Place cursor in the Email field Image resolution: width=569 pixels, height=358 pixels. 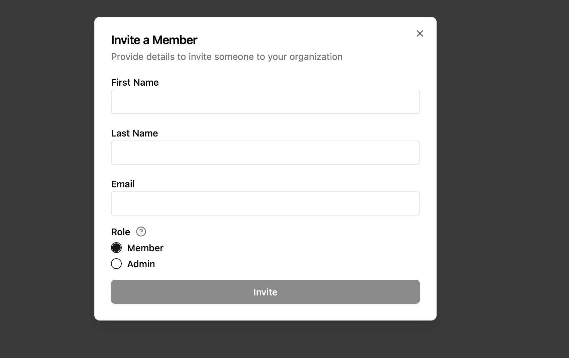265,203
